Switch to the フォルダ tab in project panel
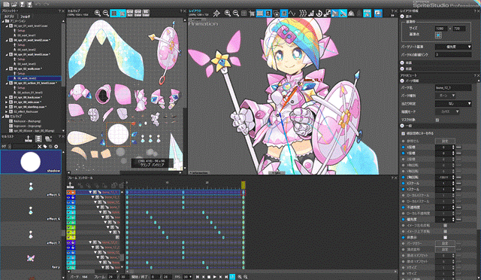Image resolution: width=481 pixels, height=280 pixels. 25,17
